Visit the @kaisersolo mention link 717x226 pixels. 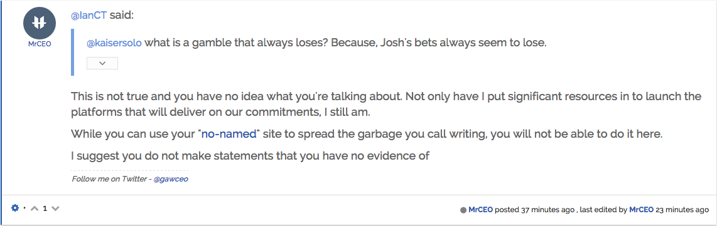[114, 43]
